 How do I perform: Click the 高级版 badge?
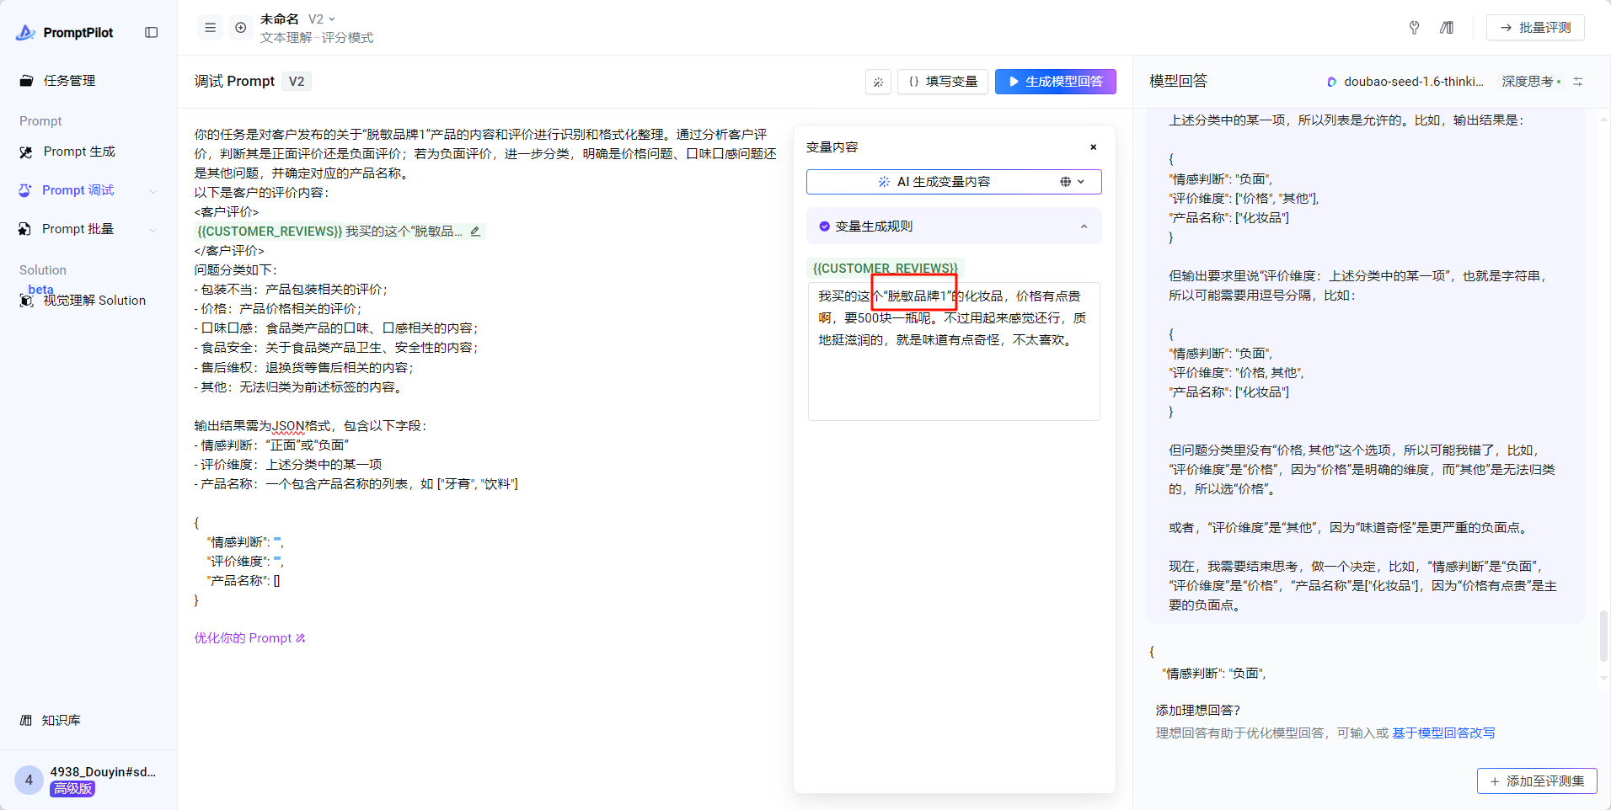pos(72,789)
